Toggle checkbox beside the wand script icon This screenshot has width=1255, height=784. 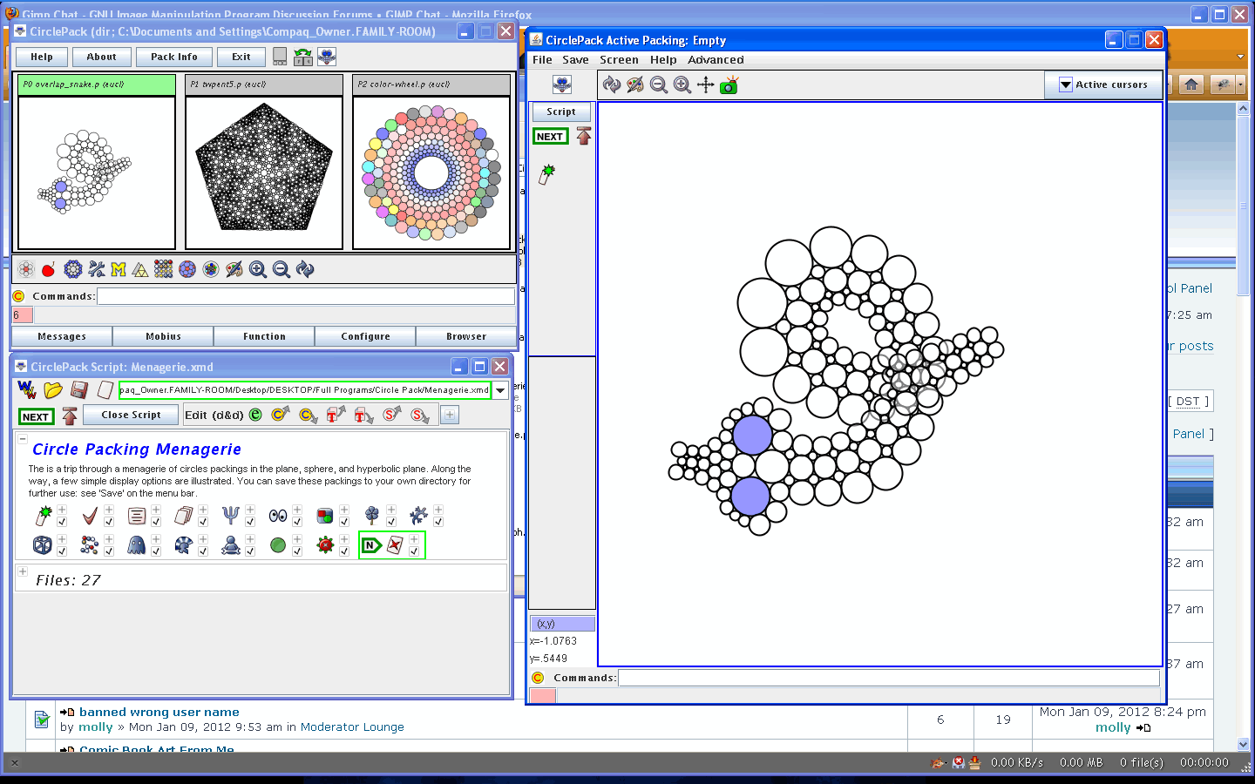point(62,522)
